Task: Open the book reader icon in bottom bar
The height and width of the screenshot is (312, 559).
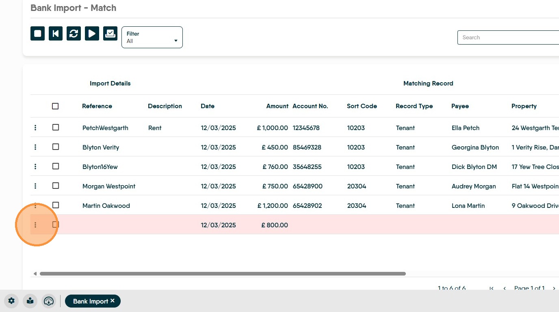Action: click(30, 301)
